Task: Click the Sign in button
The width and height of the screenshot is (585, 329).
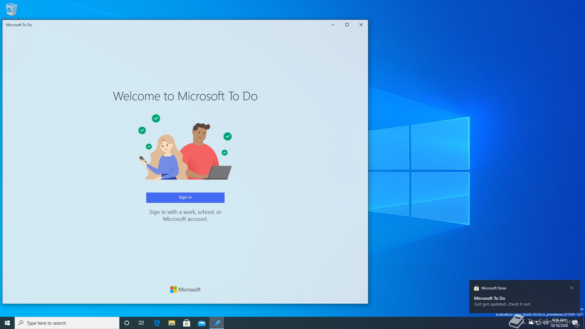Action: coord(185,197)
